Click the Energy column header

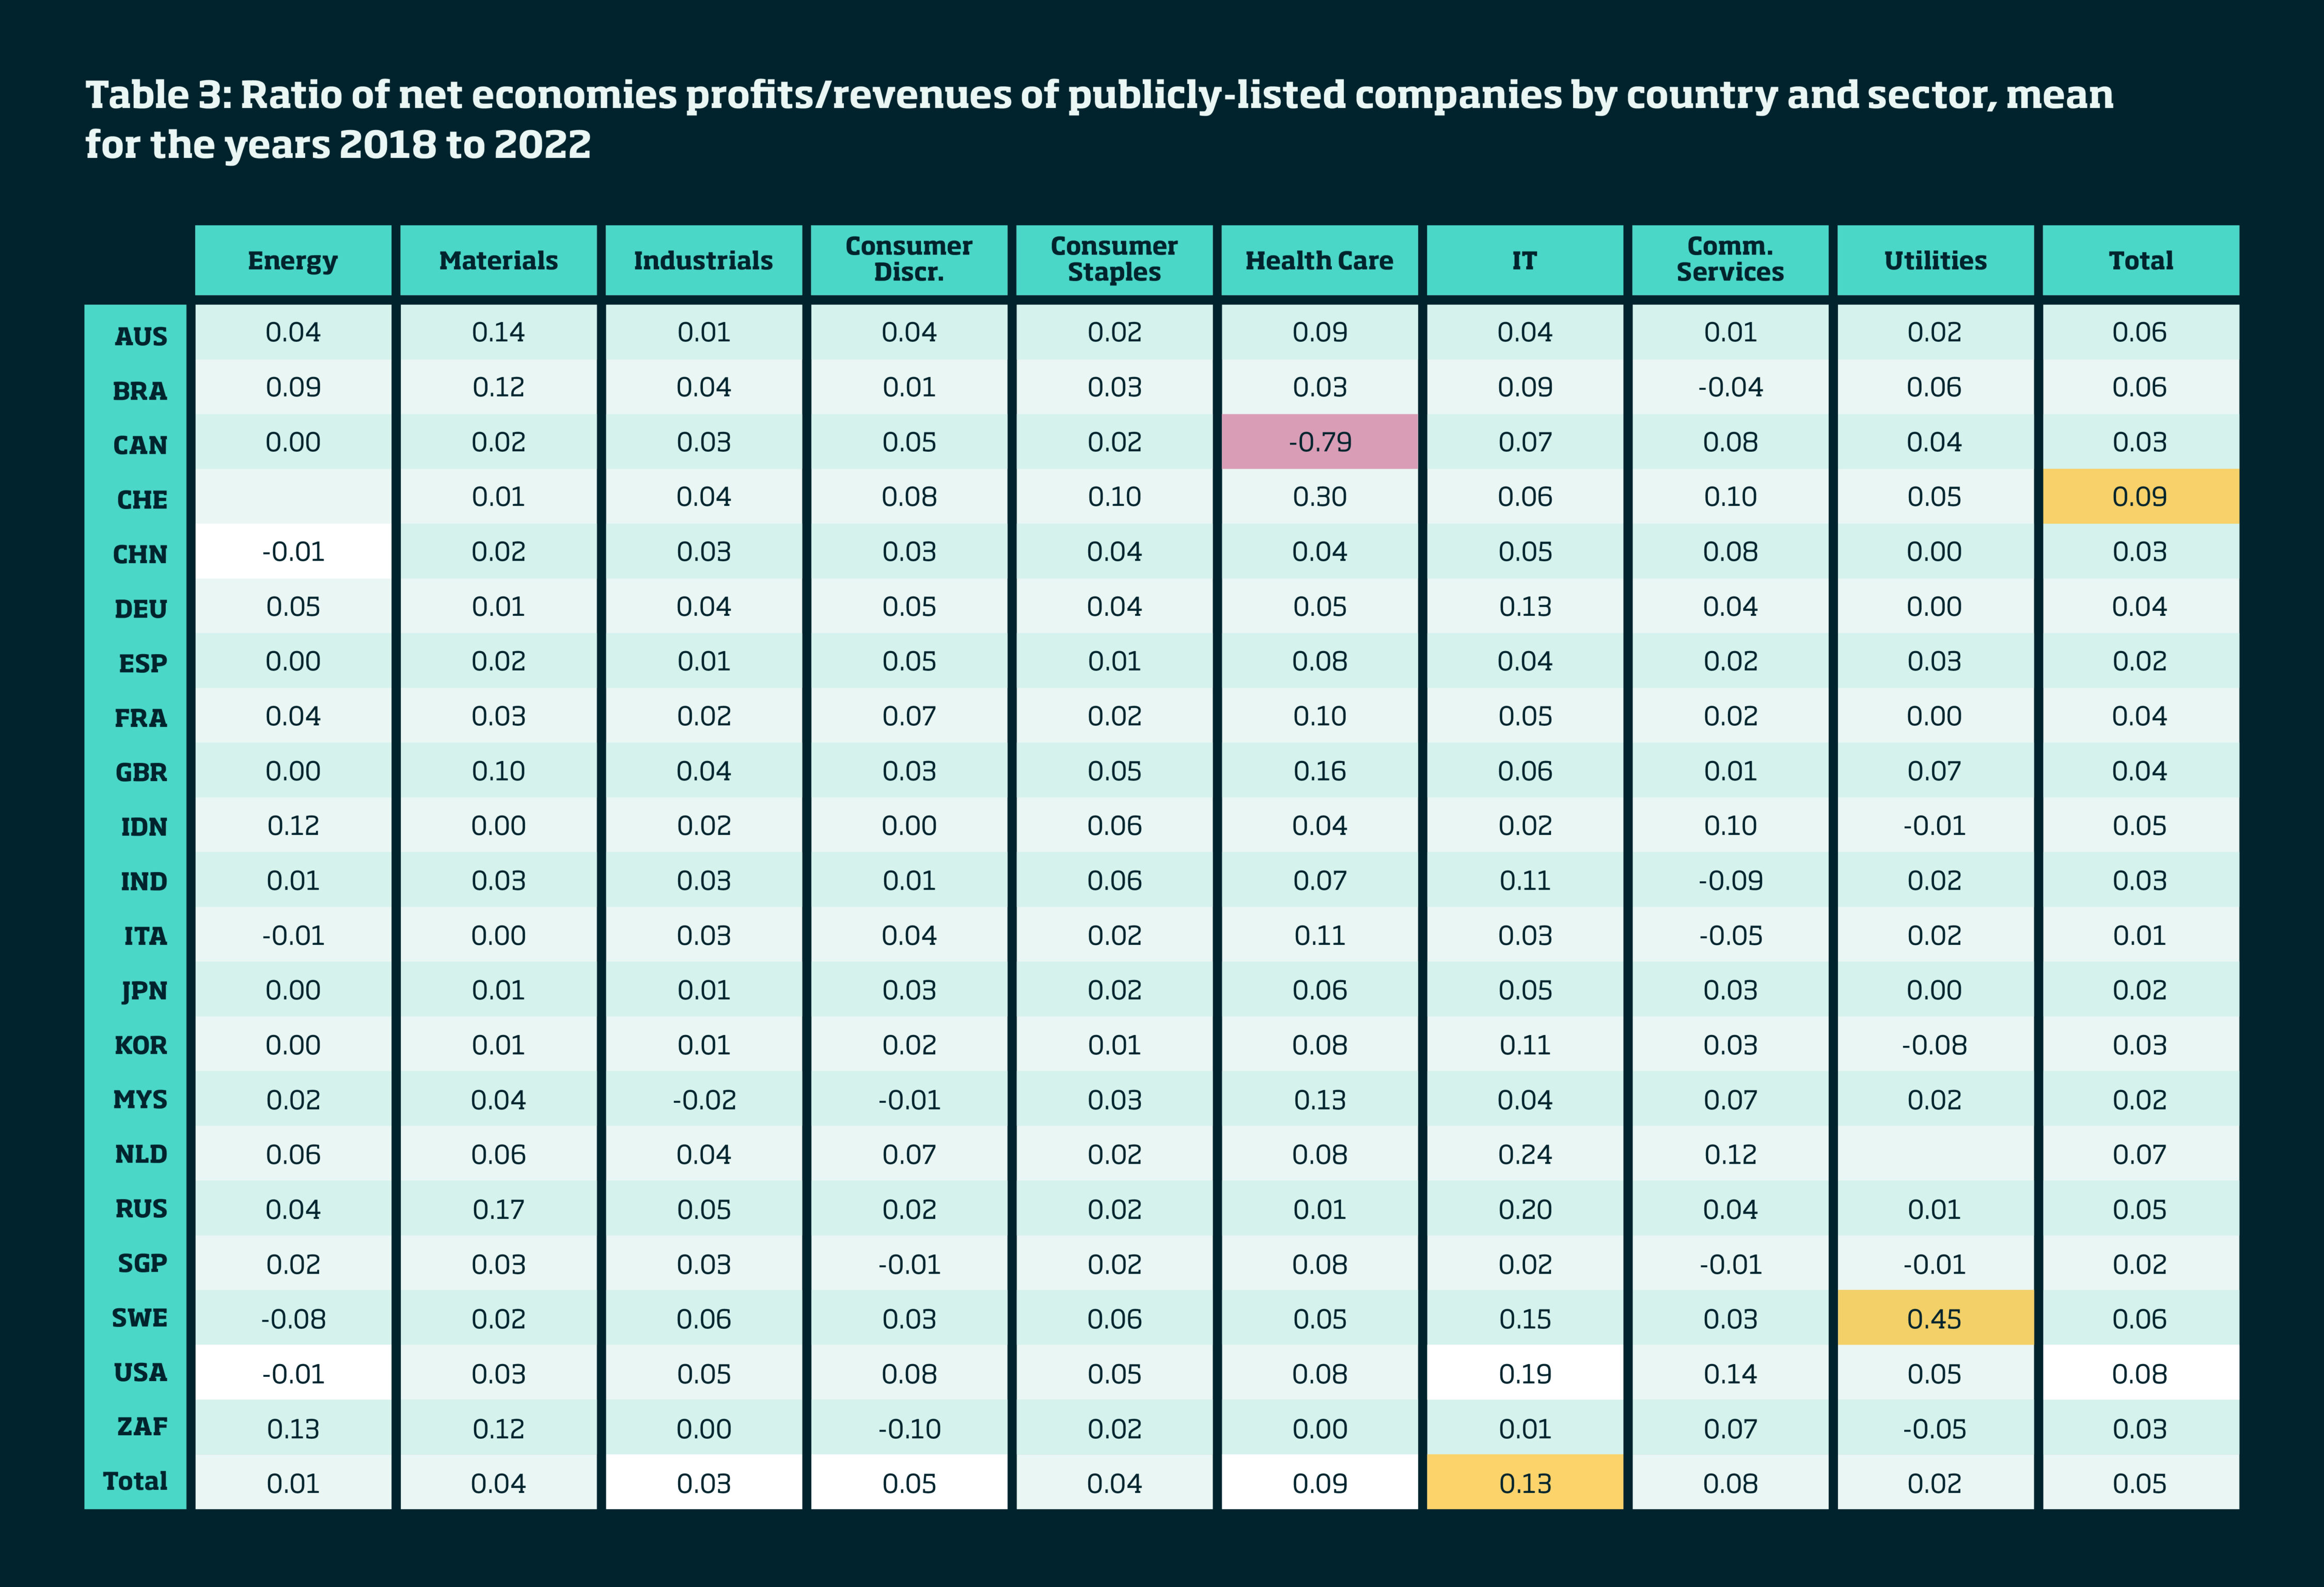tap(293, 261)
